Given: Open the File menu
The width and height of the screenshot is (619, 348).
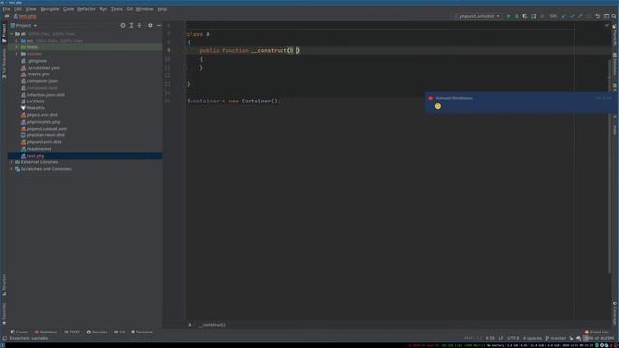Looking at the screenshot, I should point(6,9).
